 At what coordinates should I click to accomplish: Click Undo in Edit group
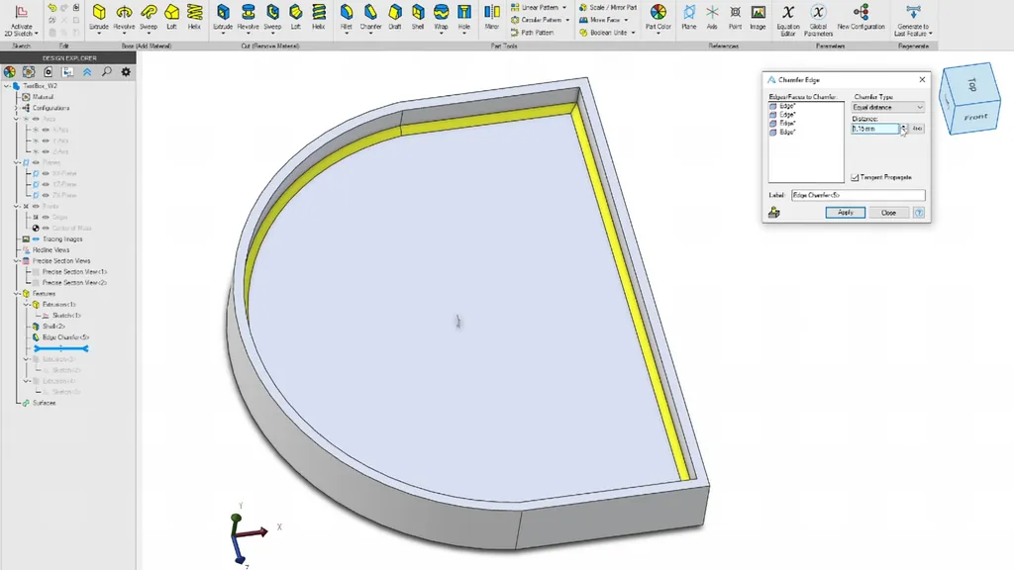point(51,8)
